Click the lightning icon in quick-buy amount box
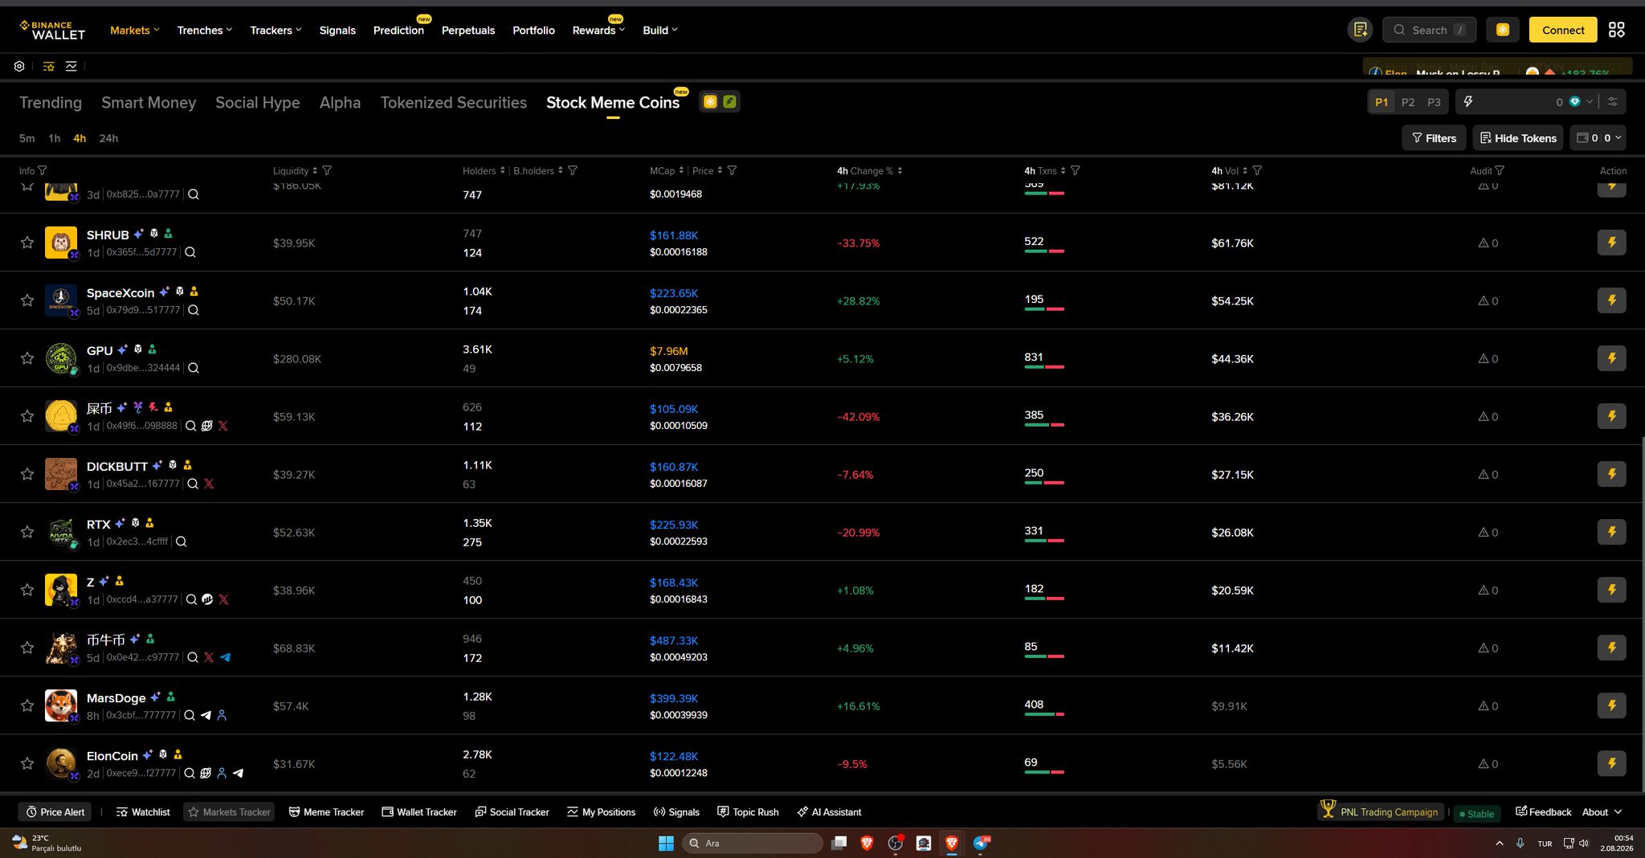 click(x=1468, y=102)
